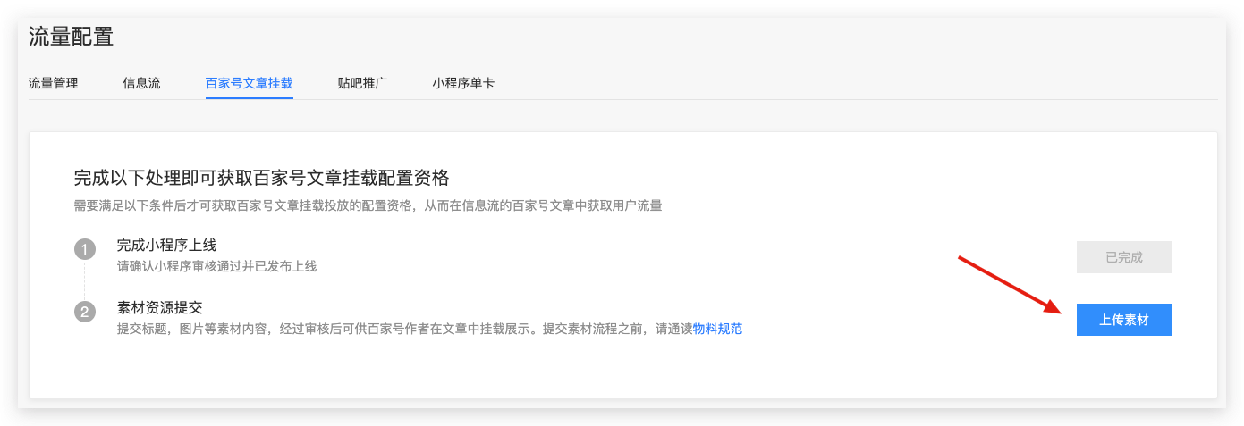
Task: Open the 物料规范 link
Action: (x=717, y=329)
